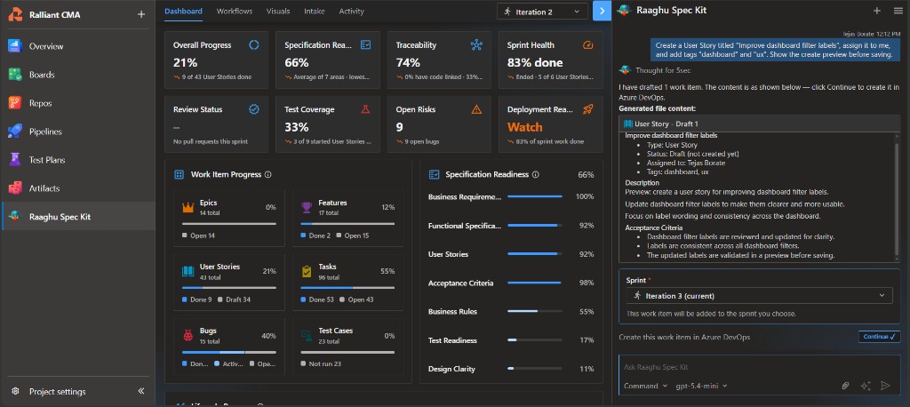Click the Tasks clipboard icon
910x407 pixels.
pyautogui.click(x=307, y=271)
